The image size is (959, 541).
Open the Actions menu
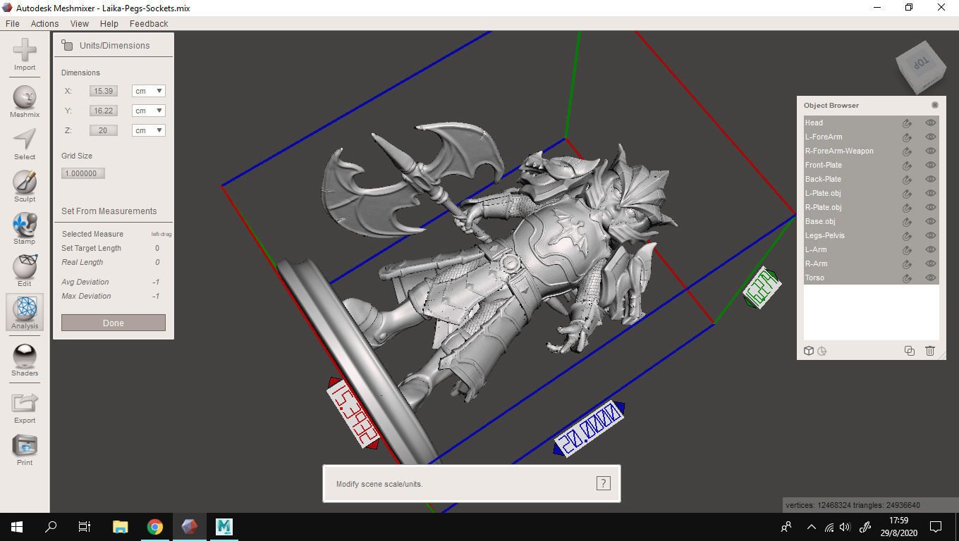[x=44, y=23]
